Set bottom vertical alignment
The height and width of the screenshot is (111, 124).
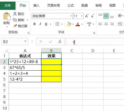[112, 17]
